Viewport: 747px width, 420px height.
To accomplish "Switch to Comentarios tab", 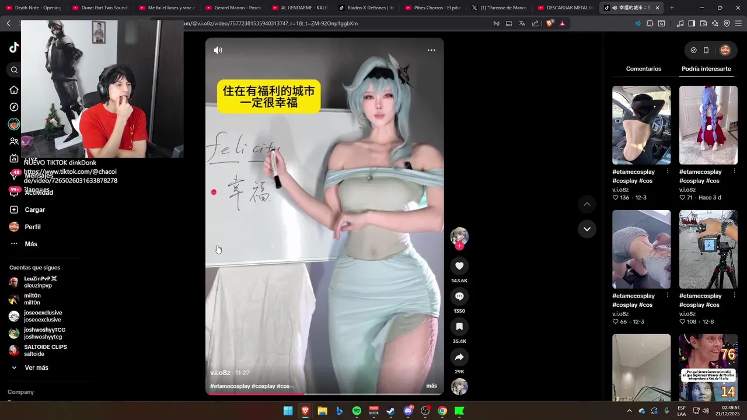I will 644,69.
